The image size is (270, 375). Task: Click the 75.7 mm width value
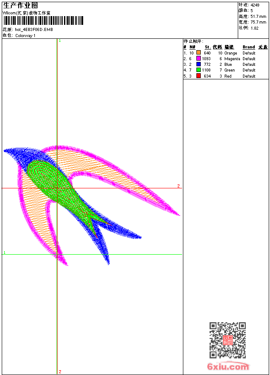pos(258,22)
